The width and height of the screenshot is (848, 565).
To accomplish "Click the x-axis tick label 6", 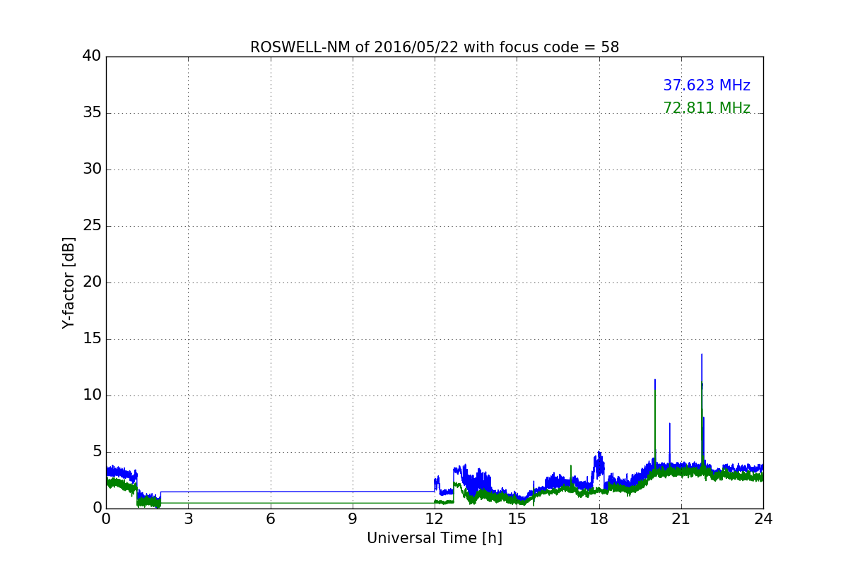I will [x=271, y=519].
